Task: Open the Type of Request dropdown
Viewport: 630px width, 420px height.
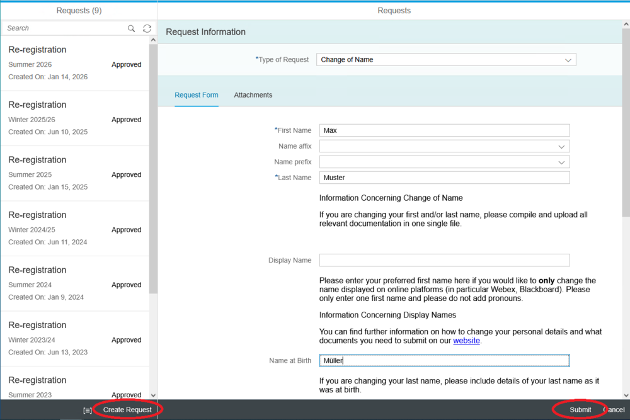Action: tap(568, 60)
